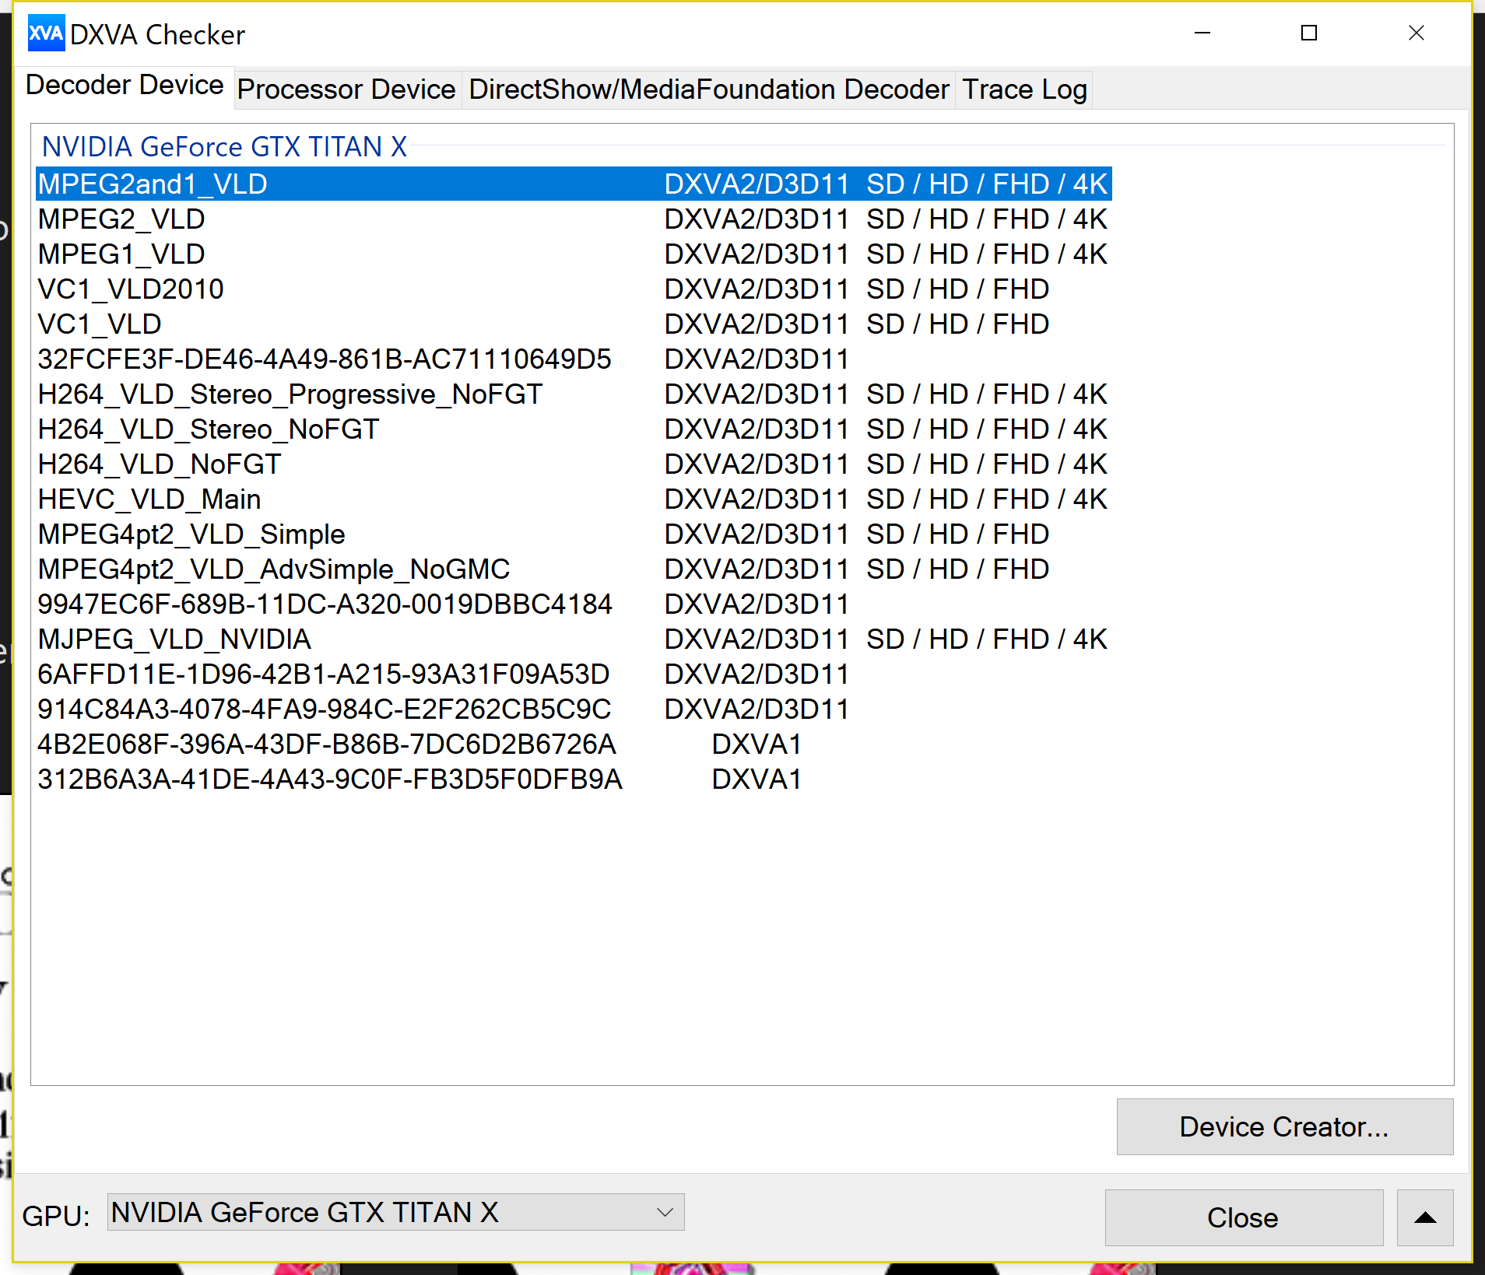Viewport: 1485px width, 1275px height.
Task: Select the MPEG4pt2_VLD_AdvSimple_NoGMC row
Action: coord(574,569)
